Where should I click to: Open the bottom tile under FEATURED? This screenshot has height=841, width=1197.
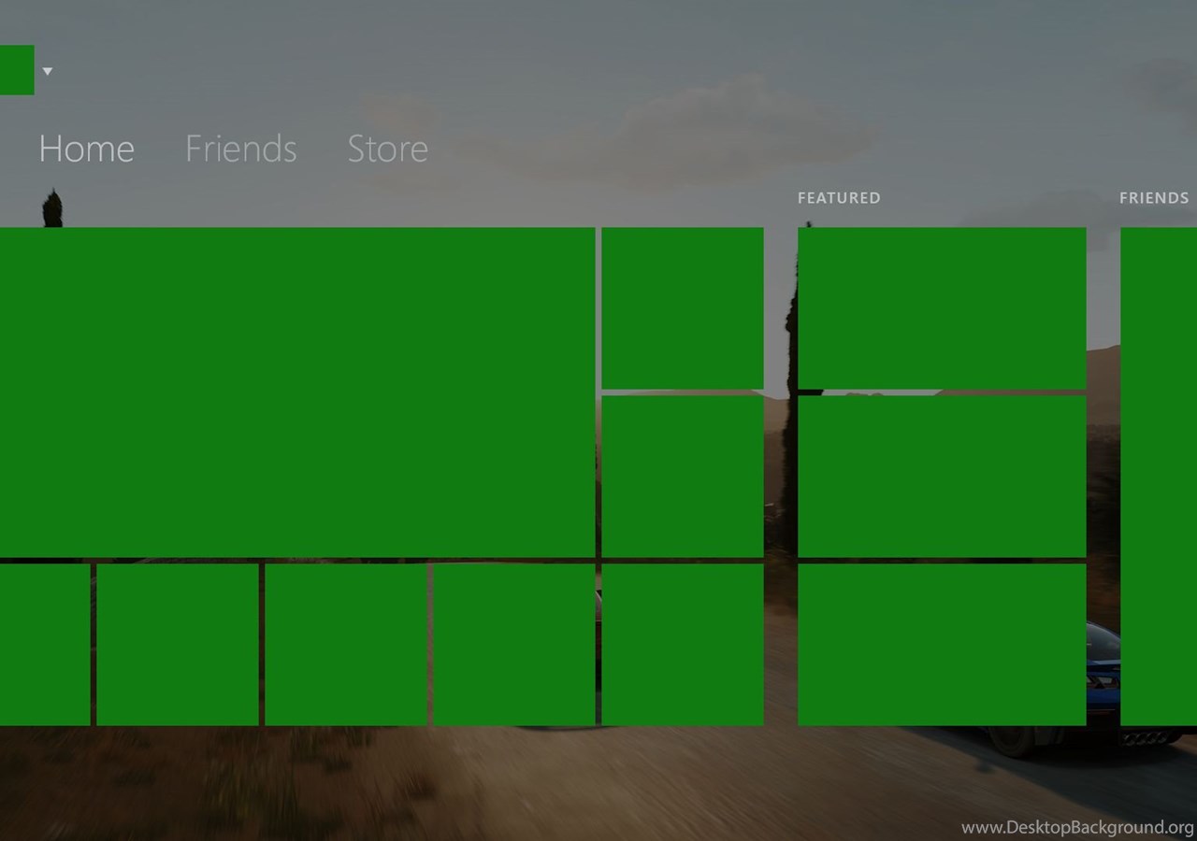tap(942, 645)
